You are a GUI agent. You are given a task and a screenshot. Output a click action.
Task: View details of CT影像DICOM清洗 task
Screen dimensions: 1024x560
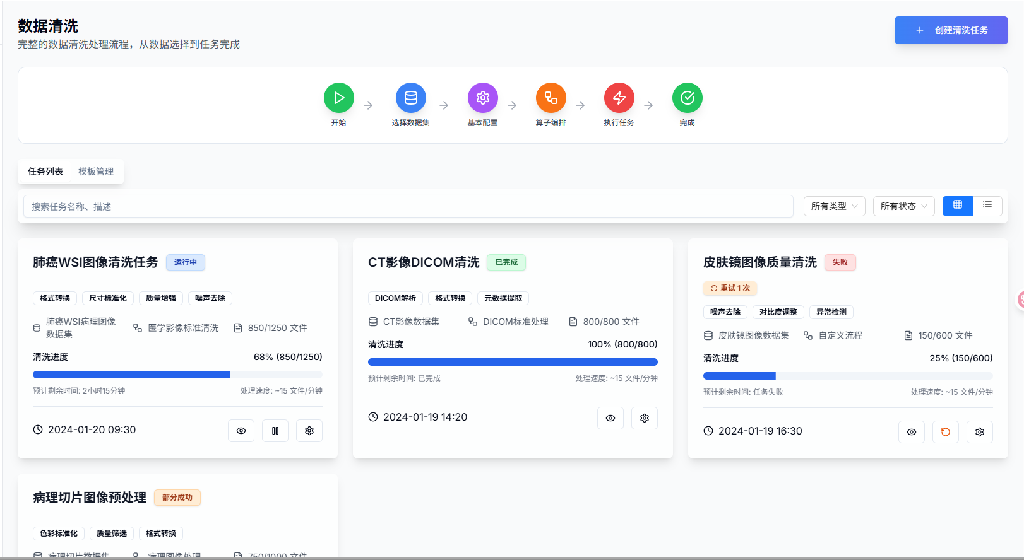pos(610,418)
